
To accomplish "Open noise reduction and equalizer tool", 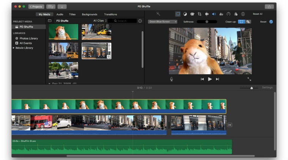I will point(221,14).
